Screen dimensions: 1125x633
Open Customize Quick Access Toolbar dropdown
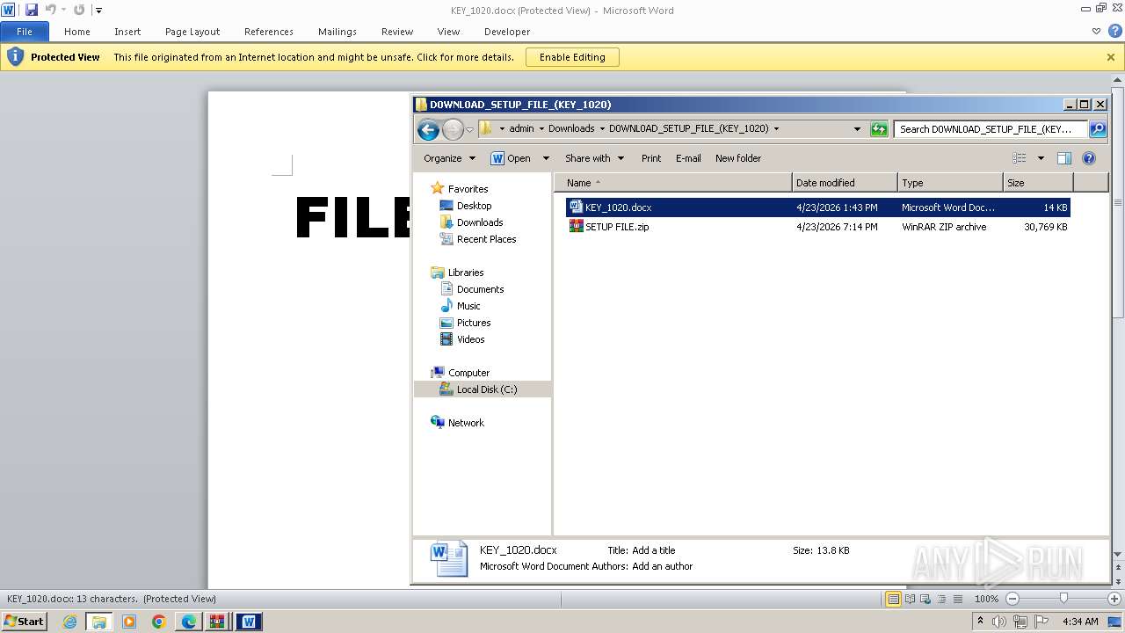(x=98, y=10)
